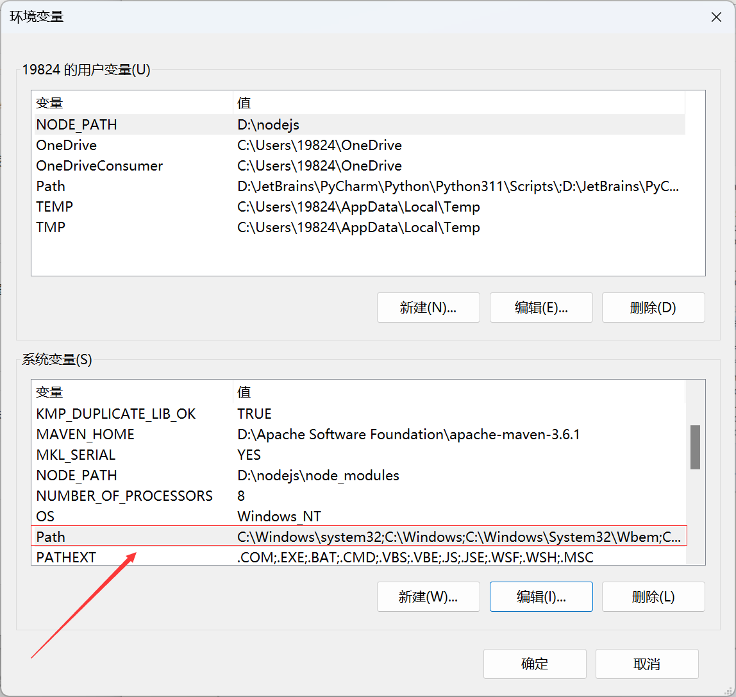This screenshot has height=697, width=736.
Task: Select MKL_SERIAL system variable
Action: pyautogui.click(x=360, y=455)
